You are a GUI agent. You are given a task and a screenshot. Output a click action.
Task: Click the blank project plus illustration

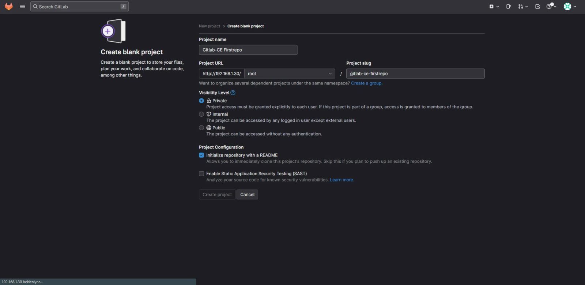(x=113, y=31)
